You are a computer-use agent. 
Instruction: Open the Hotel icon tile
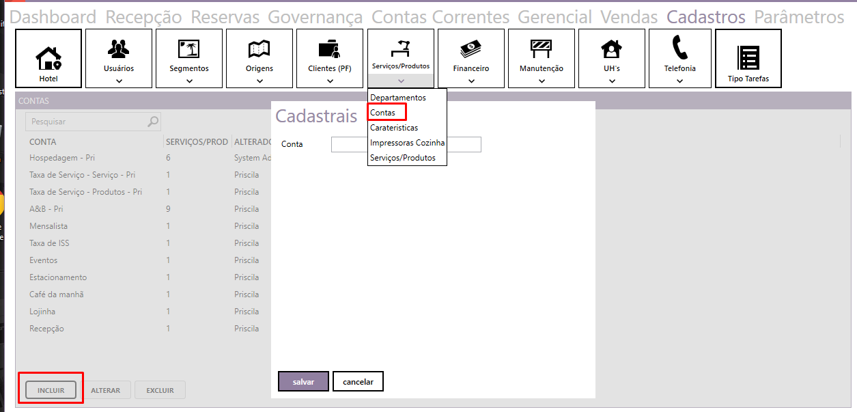[x=48, y=57]
